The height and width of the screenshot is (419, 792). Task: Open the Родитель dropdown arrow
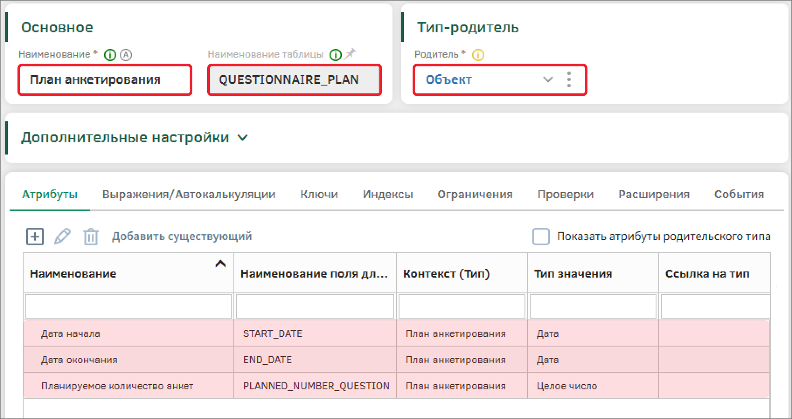coord(548,79)
